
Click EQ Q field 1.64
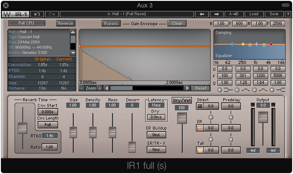point(260,82)
